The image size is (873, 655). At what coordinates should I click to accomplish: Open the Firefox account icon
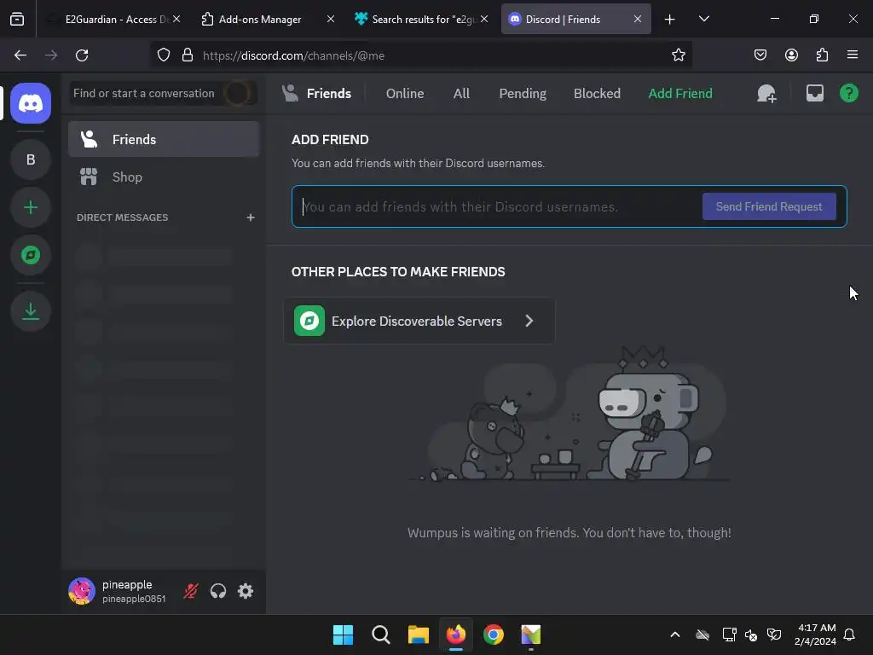(791, 55)
